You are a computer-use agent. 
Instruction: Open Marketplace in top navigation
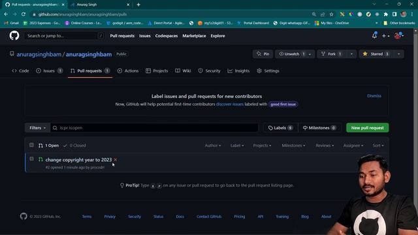(194, 36)
